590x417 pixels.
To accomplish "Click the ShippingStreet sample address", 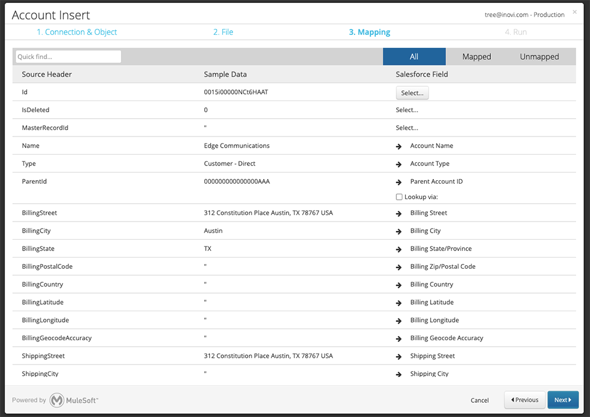I will 268,356.
